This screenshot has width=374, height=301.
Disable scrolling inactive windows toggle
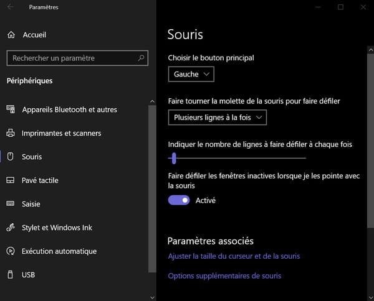point(179,200)
